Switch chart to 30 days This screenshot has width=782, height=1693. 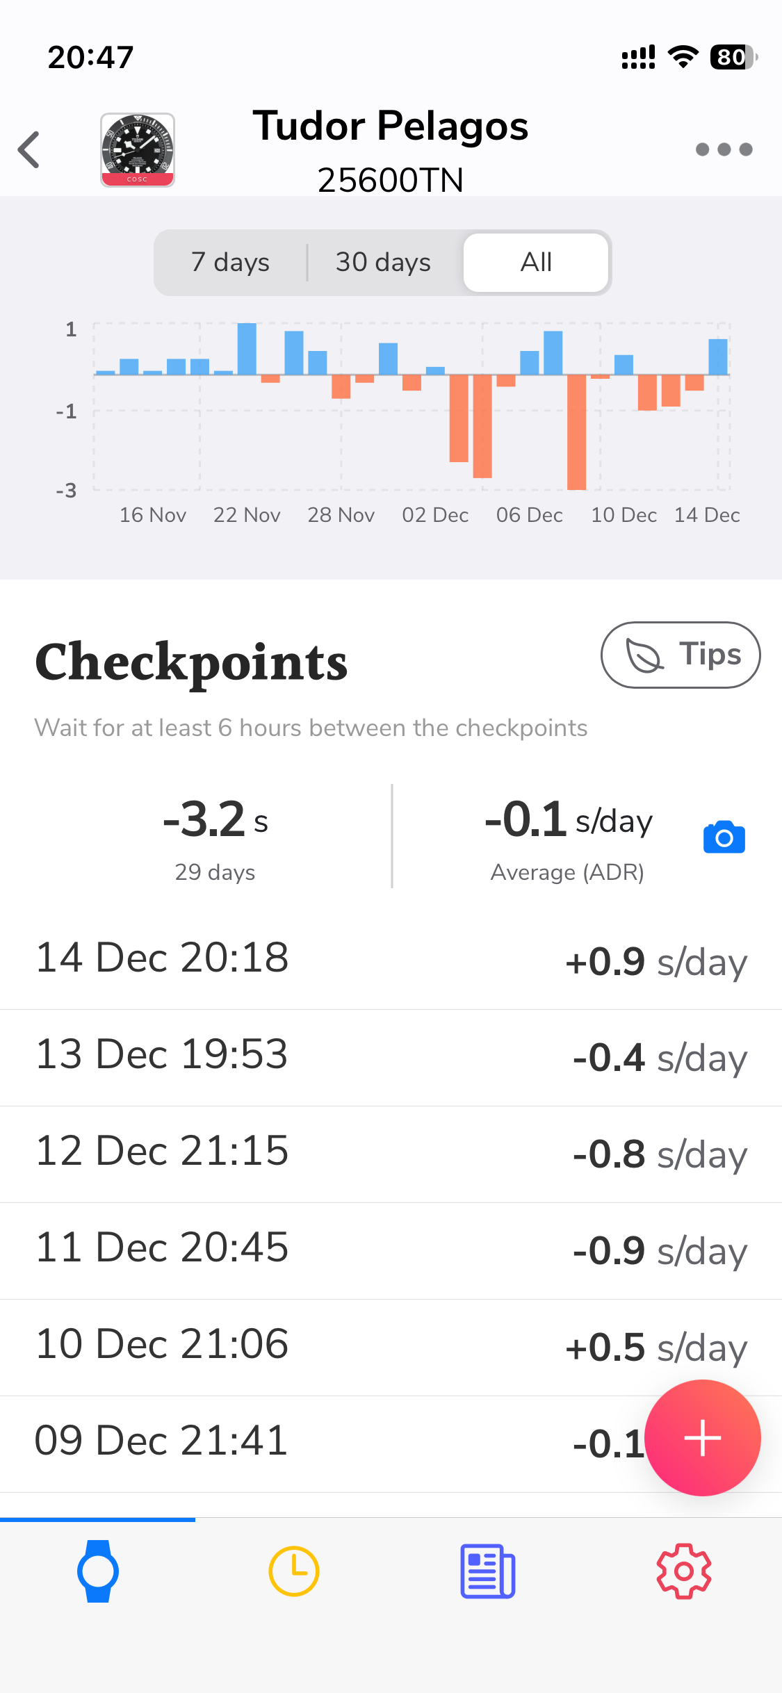pyautogui.click(x=383, y=263)
